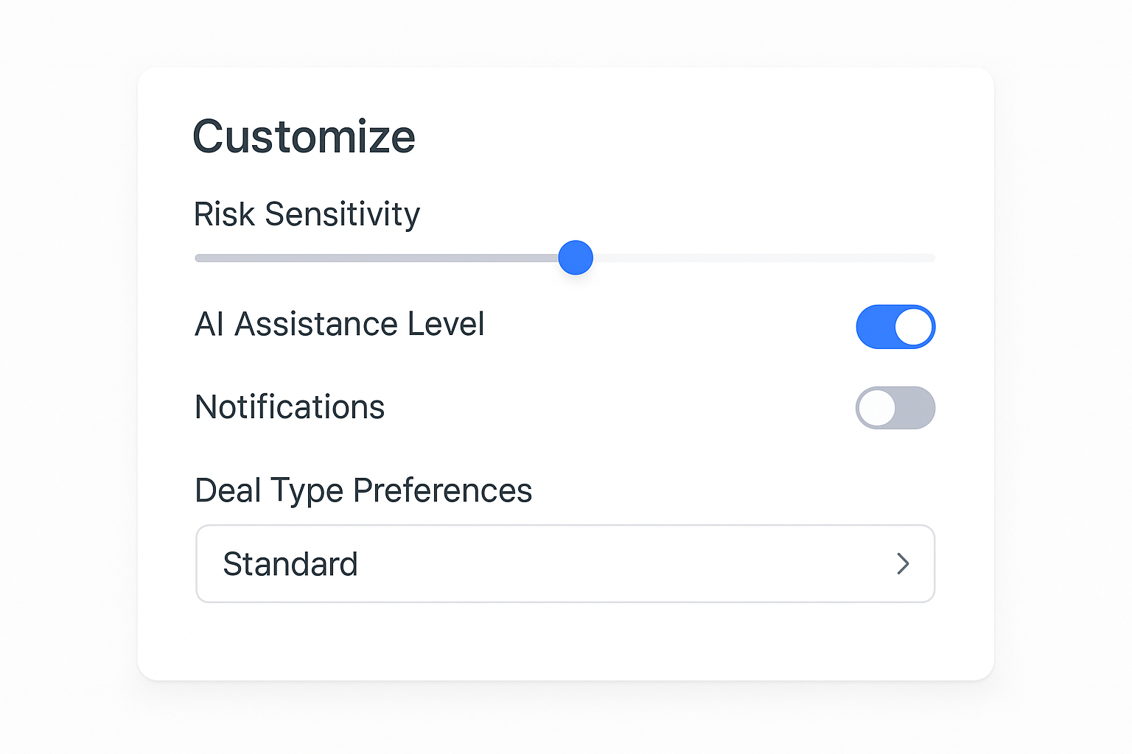Select the "Standard" text in the dropdown
Viewport: 1132px width, 754px height.
click(290, 564)
